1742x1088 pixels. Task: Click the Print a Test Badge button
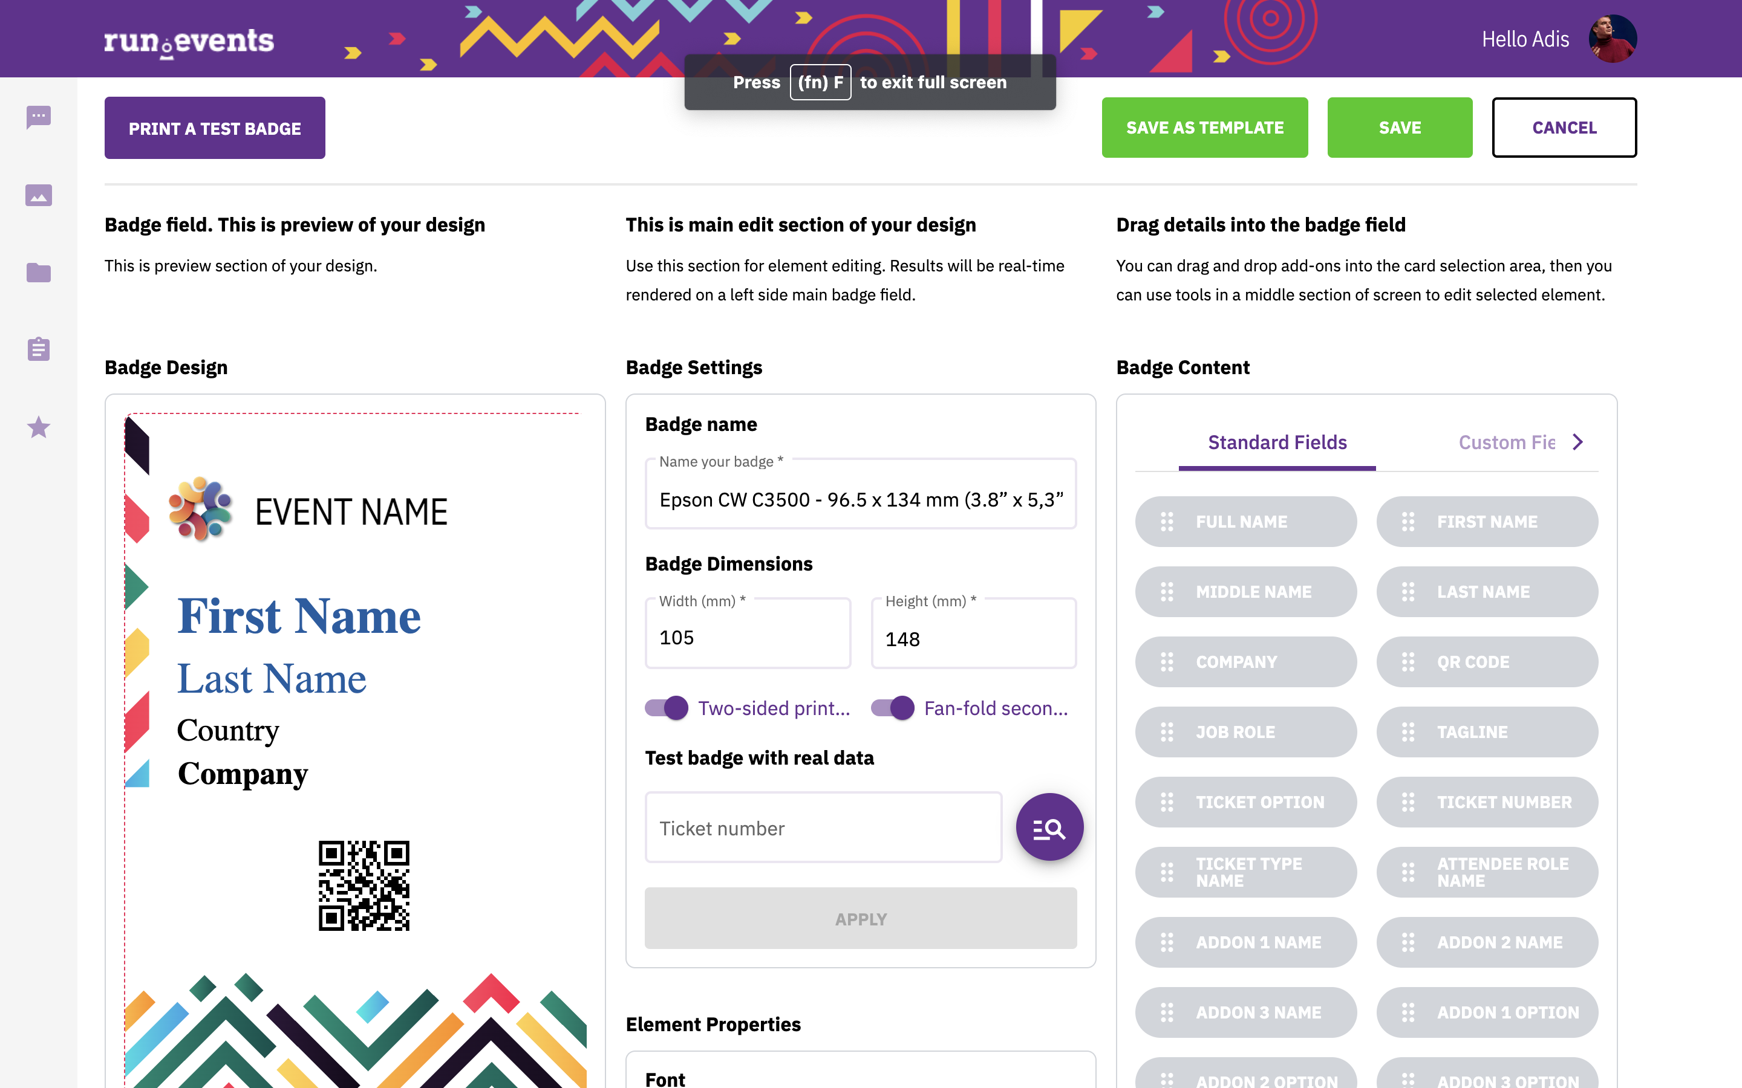pos(215,128)
